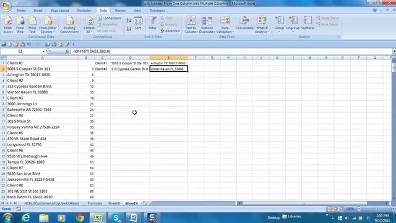The width and height of the screenshot is (396, 223).
Task: Expand the Ungroup dropdown arrow
Action: pos(293,32)
